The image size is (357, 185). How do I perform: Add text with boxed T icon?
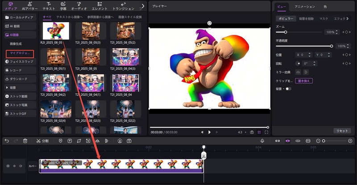tap(70, 141)
